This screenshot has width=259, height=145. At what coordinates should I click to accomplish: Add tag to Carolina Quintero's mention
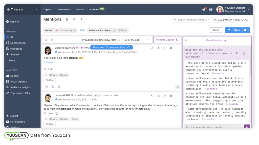(x=50, y=80)
